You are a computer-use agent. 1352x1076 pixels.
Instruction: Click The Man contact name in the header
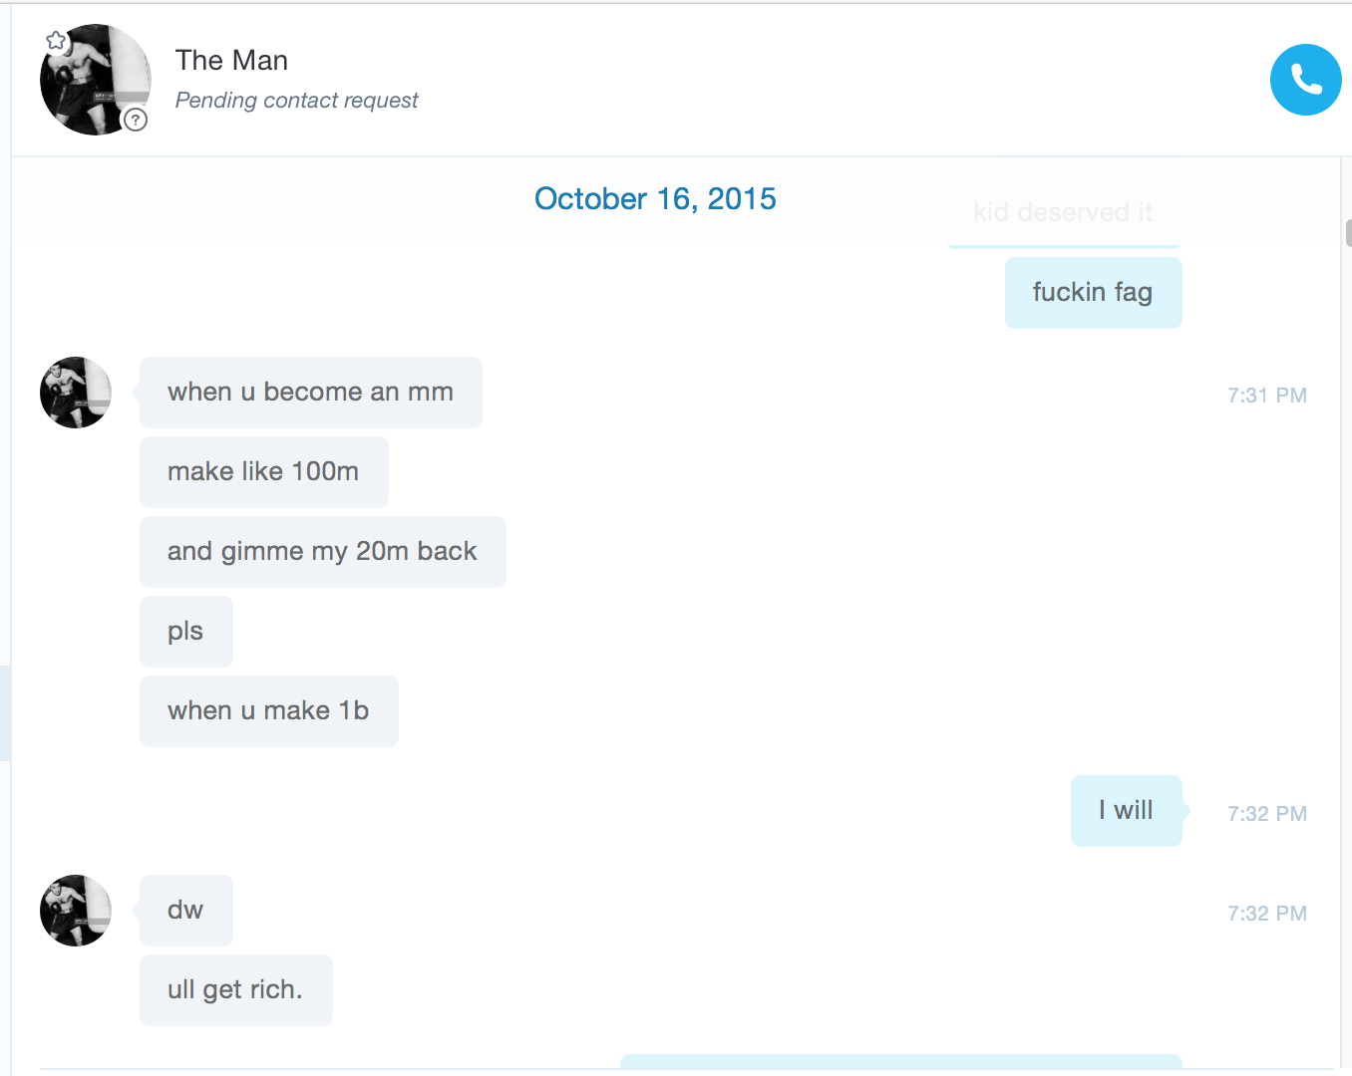coord(231,61)
